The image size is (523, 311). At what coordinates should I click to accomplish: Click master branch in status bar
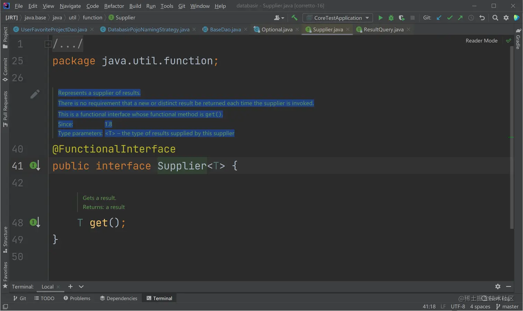(x=507, y=307)
